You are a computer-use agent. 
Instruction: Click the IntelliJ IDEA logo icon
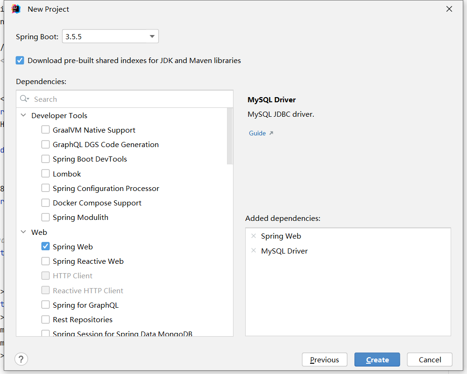(x=16, y=9)
